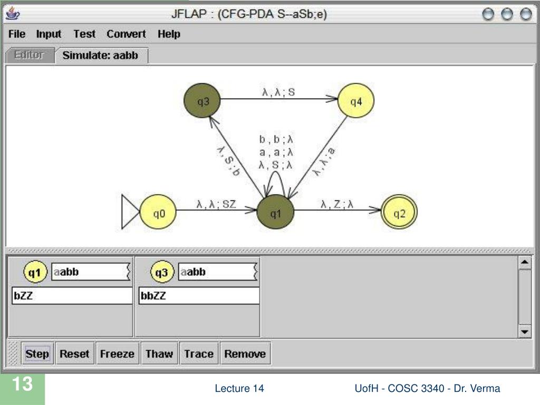
Task: Select state q3 in the automaton diagram
Action: pyautogui.click(x=202, y=101)
